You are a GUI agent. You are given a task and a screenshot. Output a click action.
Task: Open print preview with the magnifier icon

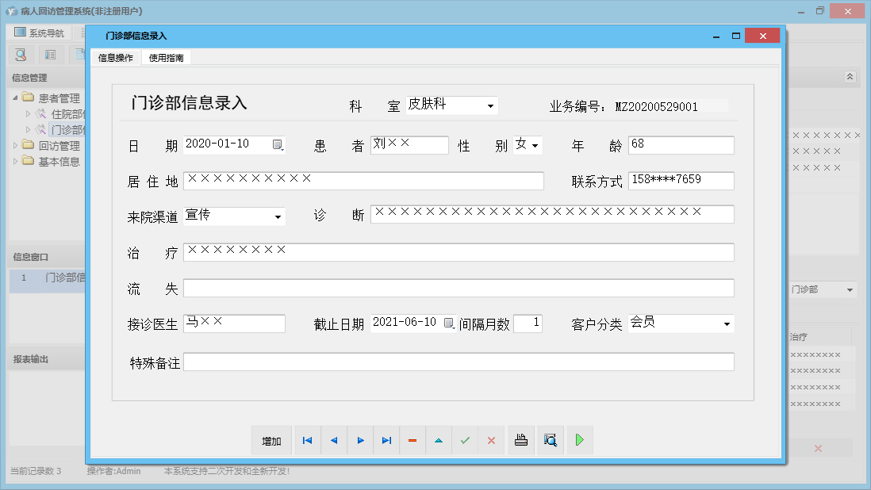pyautogui.click(x=551, y=440)
